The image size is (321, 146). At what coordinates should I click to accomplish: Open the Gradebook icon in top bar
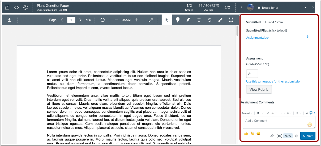click(x=7, y=7)
